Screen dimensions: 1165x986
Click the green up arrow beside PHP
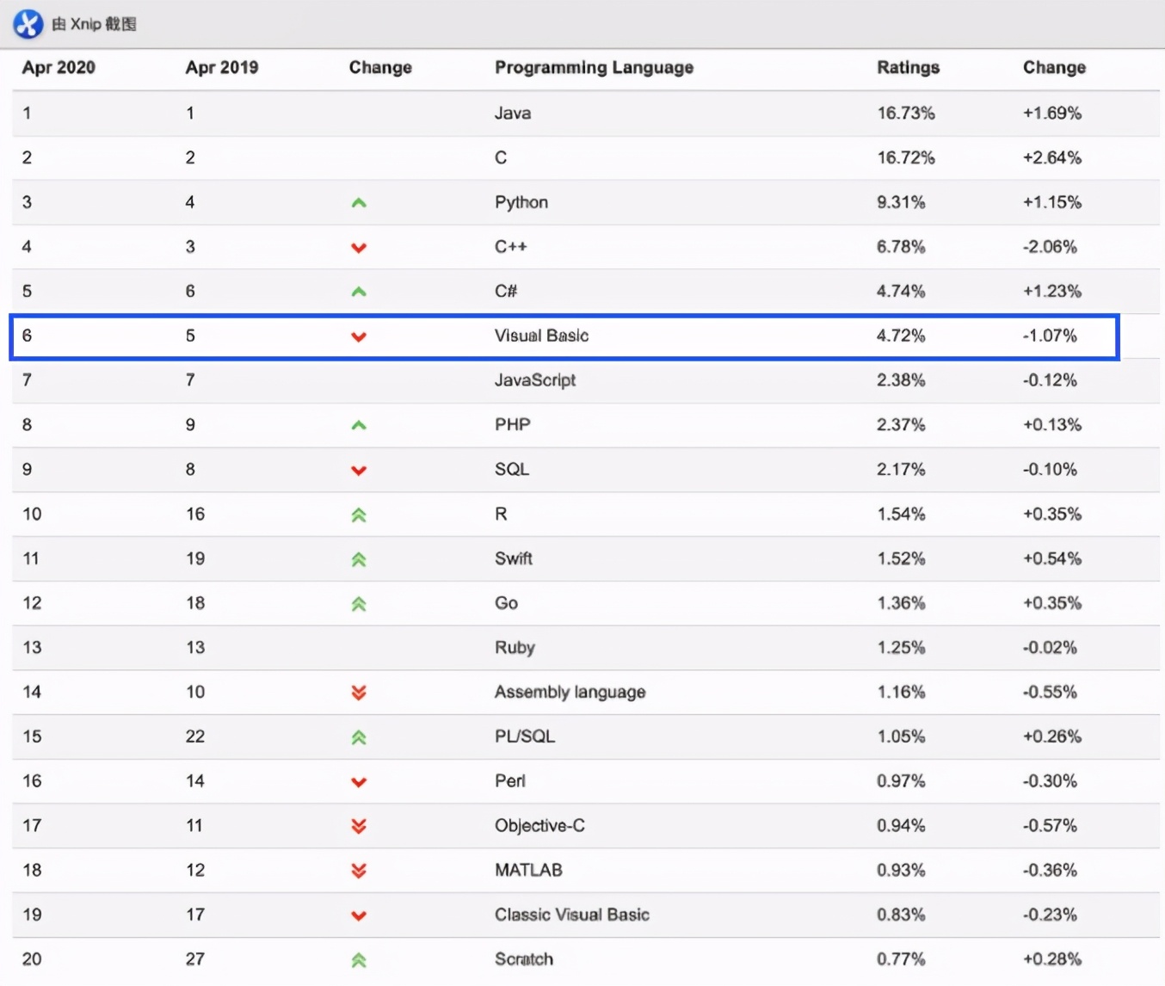coord(359,425)
